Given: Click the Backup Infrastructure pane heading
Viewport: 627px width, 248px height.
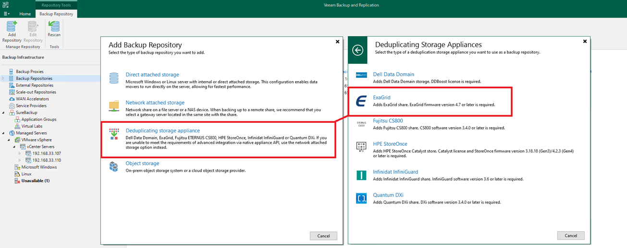Looking at the screenshot, I should coord(23,58).
